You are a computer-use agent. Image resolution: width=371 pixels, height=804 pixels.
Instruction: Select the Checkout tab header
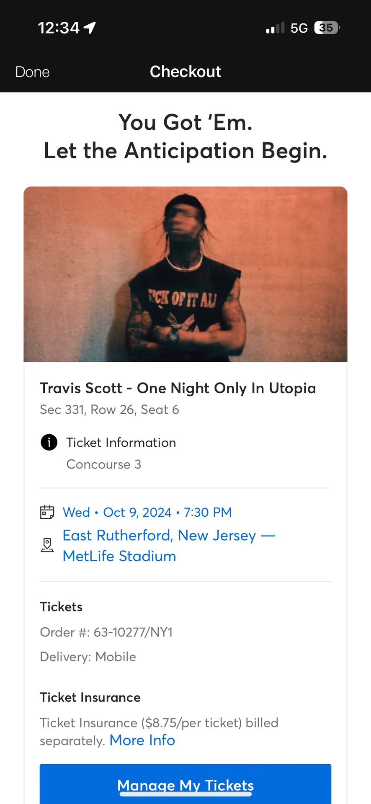(185, 72)
